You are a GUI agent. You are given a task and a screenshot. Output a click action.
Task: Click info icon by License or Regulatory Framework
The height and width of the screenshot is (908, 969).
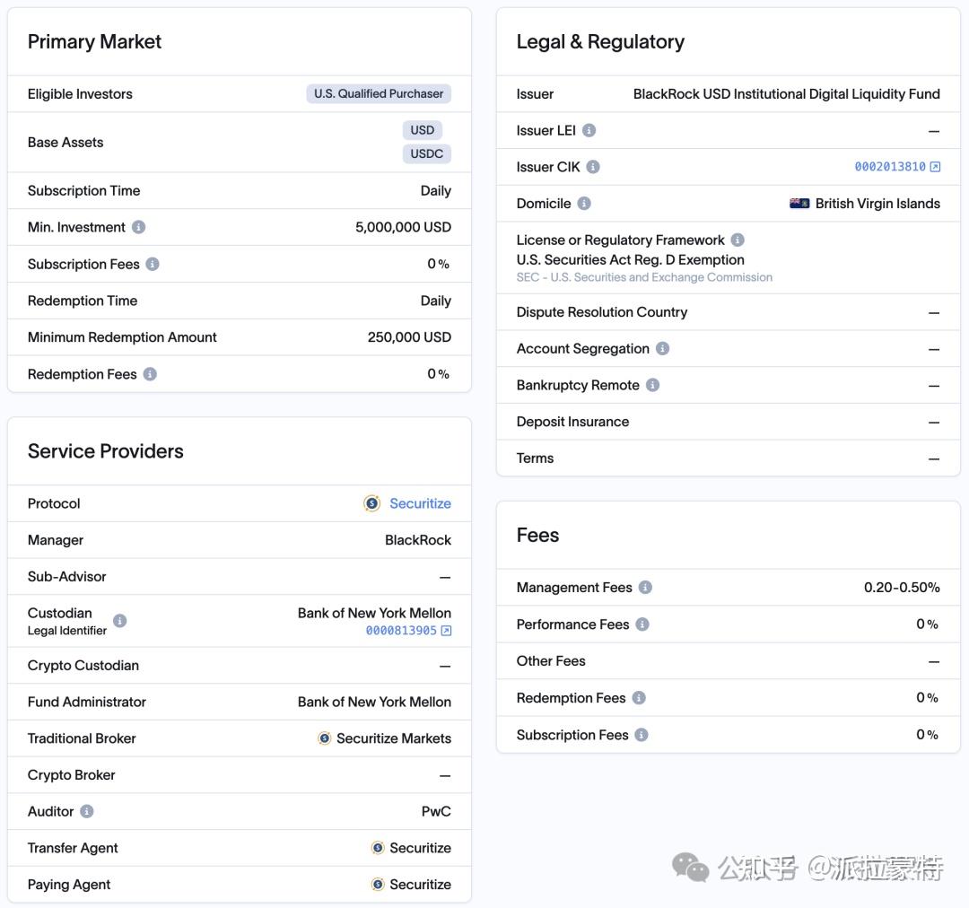(738, 240)
